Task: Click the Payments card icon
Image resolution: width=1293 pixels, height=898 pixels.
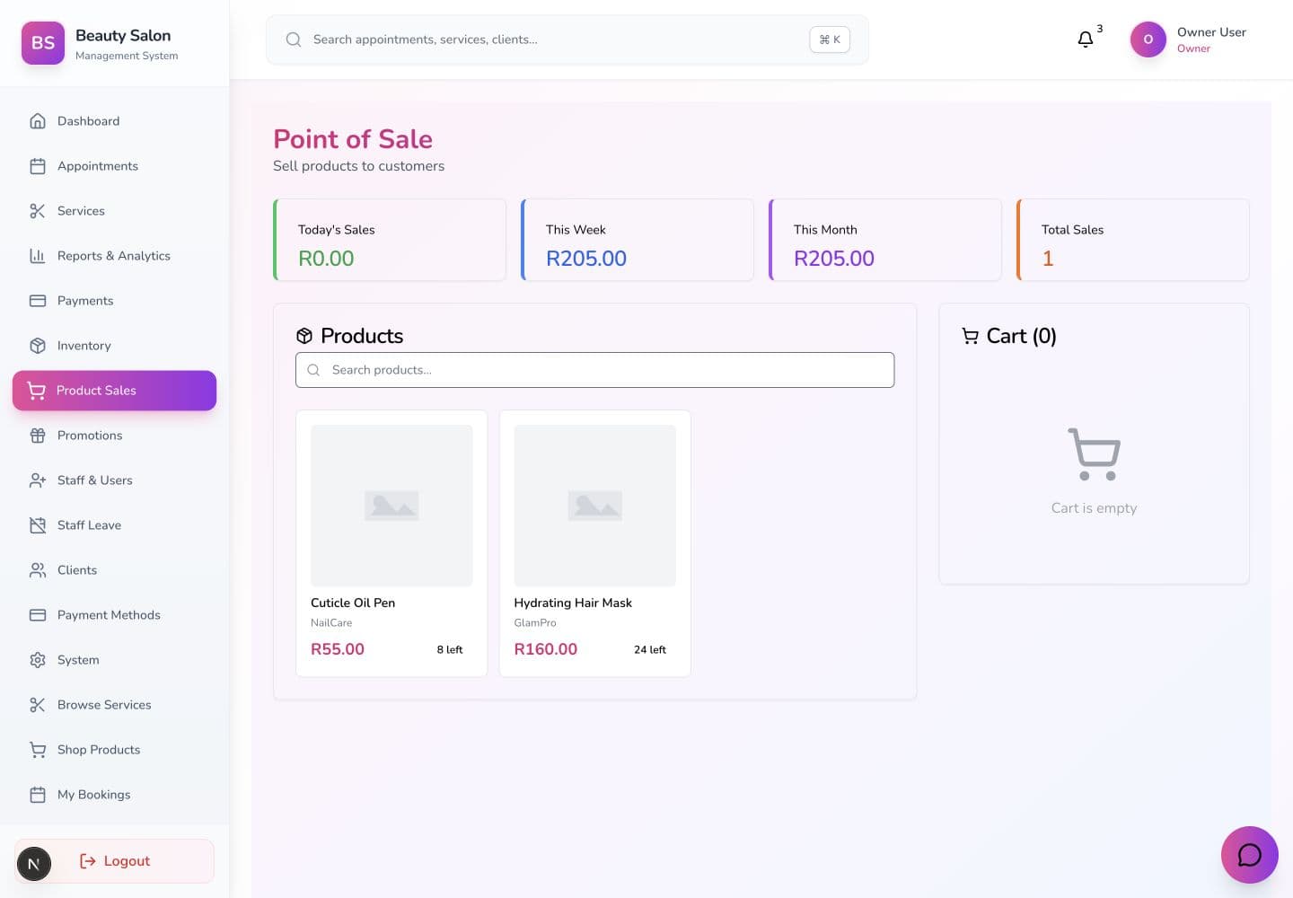Action: coord(38,301)
